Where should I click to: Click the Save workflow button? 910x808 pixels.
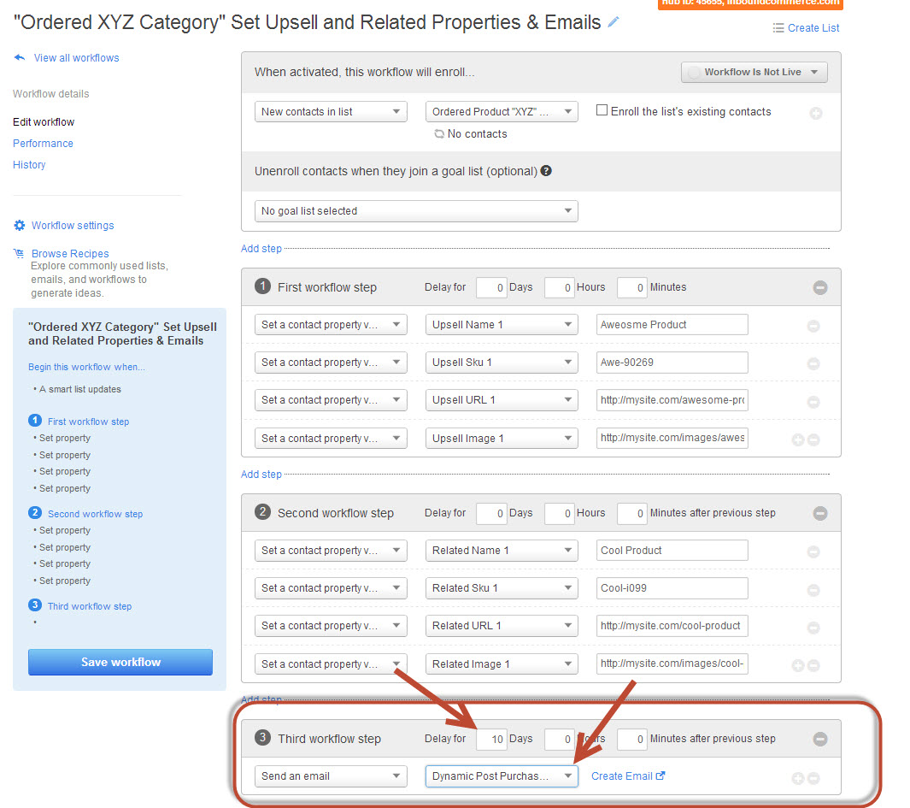120,662
